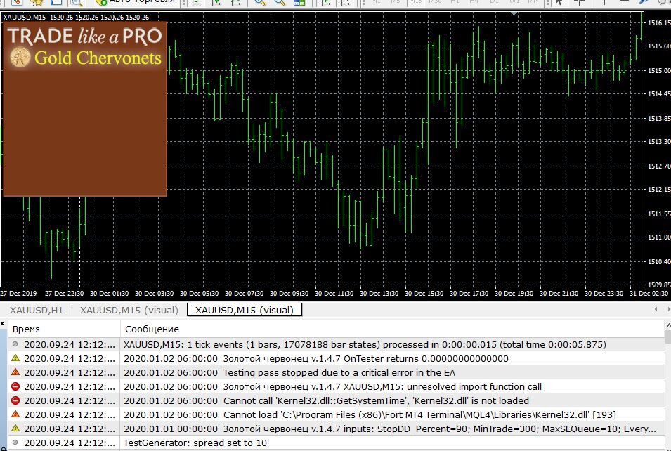Click the grey info icon on tick events row
Image resolution: width=671 pixels, height=451 pixels.
coord(15,344)
